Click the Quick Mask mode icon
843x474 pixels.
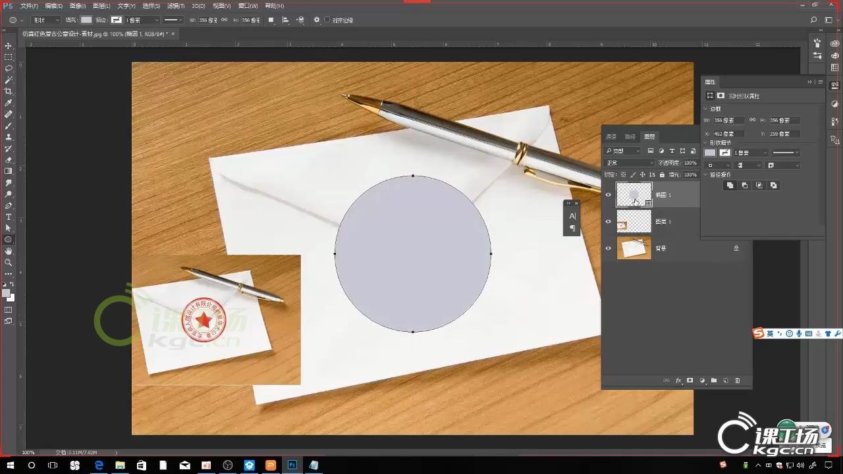pos(9,309)
